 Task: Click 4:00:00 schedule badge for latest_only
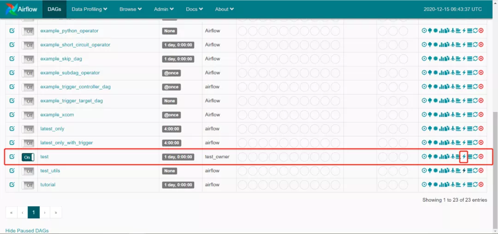click(x=172, y=129)
